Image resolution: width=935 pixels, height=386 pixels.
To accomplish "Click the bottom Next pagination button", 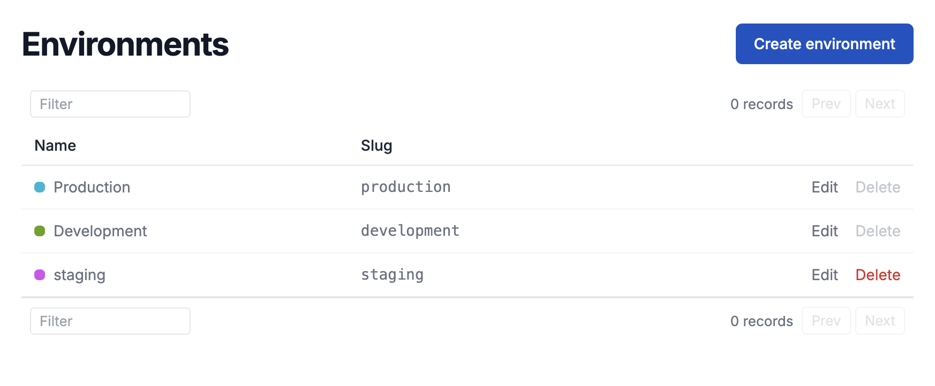I will click(x=880, y=321).
